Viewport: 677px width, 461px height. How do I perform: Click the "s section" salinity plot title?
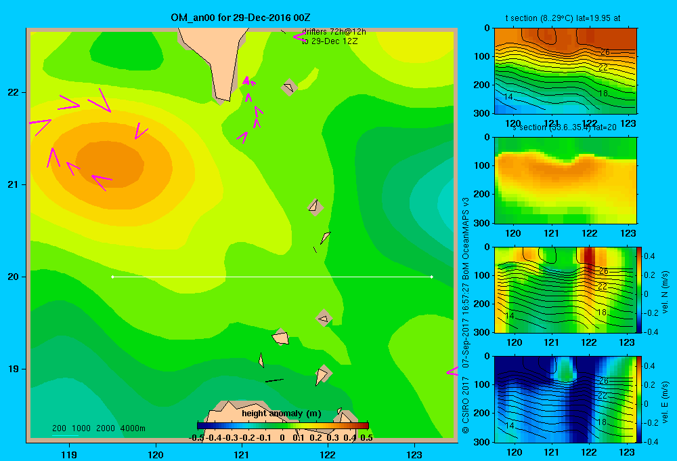tap(565, 127)
